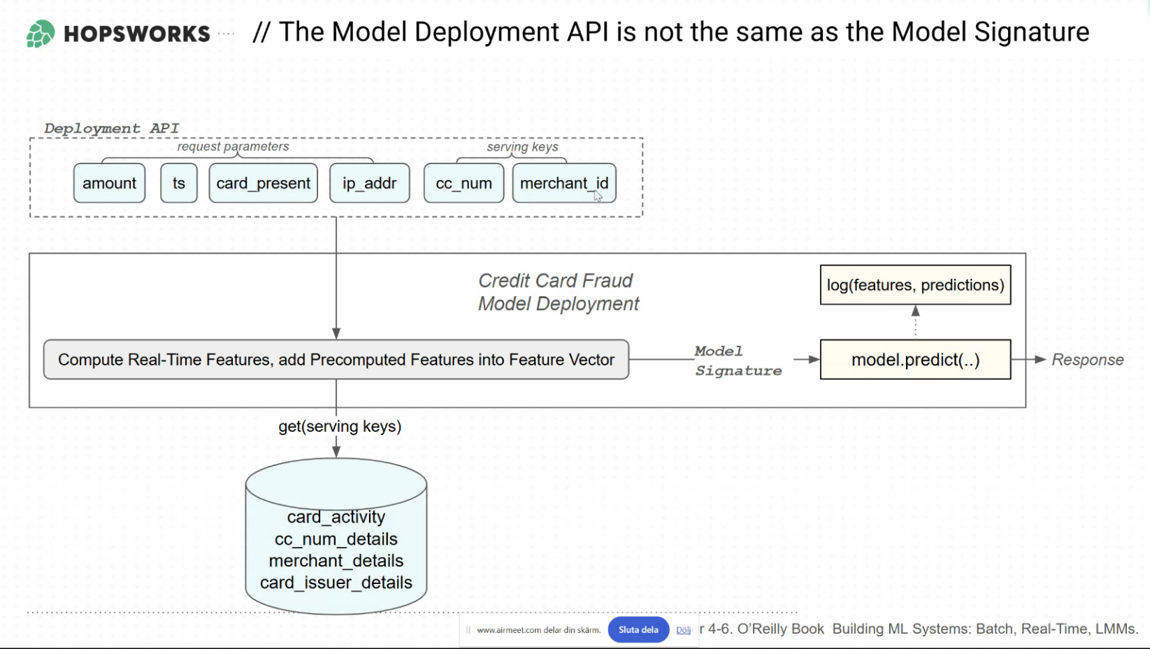Select the 'ts' parameter box
1150x649 pixels.
pyautogui.click(x=179, y=183)
